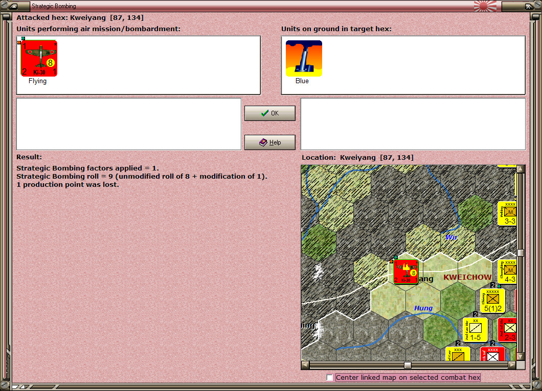Click the OK button
542x391 pixels.
click(x=269, y=113)
